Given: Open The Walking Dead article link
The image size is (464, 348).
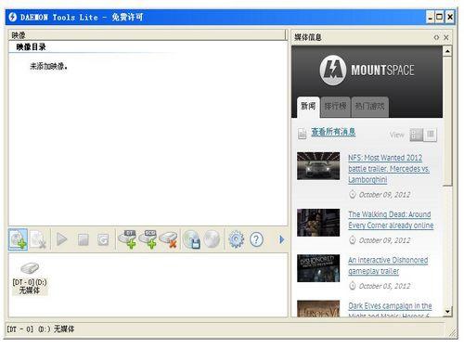Looking at the screenshot, I should [391, 220].
